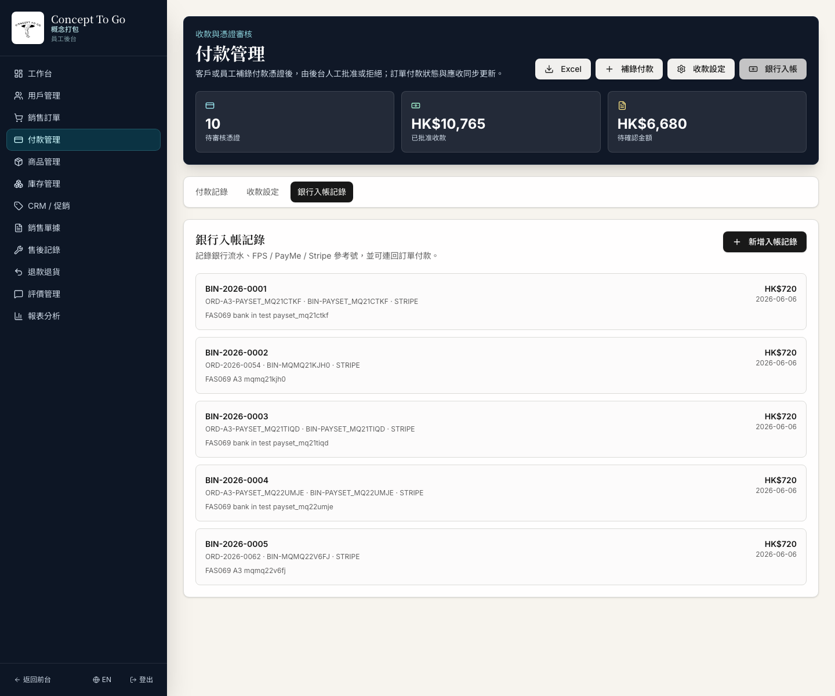Open record BIN-2026-0002
This screenshot has width=835, height=696.
(x=501, y=365)
